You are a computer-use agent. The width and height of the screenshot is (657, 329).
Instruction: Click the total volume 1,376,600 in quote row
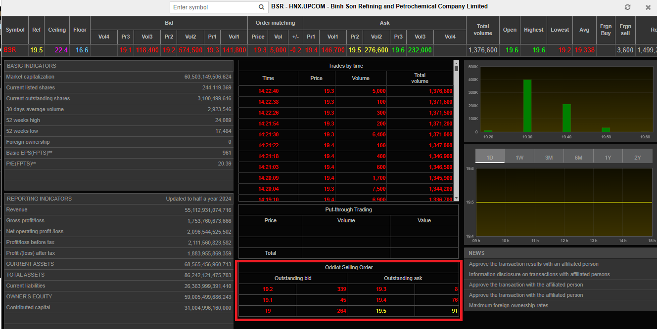(x=483, y=50)
